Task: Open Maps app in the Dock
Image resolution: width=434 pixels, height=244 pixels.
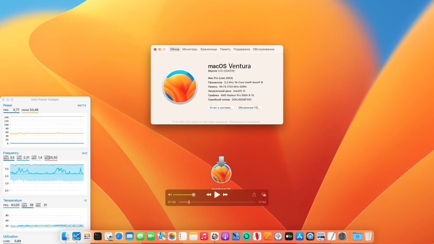Action: pyautogui.click(x=161, y=236)
